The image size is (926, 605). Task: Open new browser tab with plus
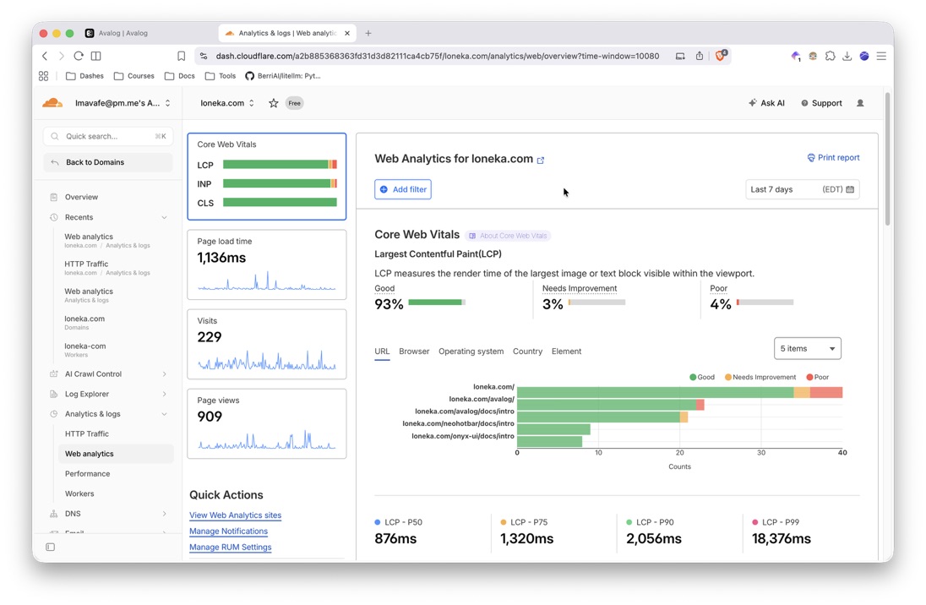point(368,33)
